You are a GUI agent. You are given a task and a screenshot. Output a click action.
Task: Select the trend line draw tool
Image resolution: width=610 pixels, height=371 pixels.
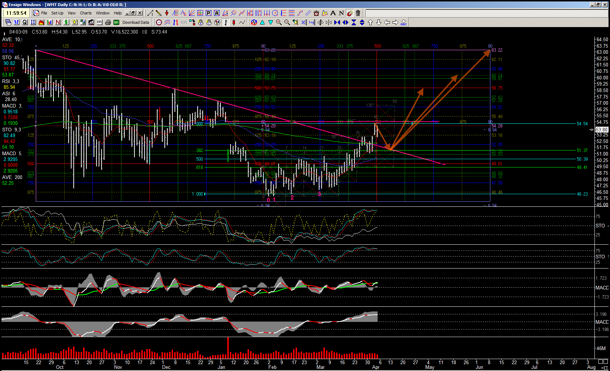150,13
